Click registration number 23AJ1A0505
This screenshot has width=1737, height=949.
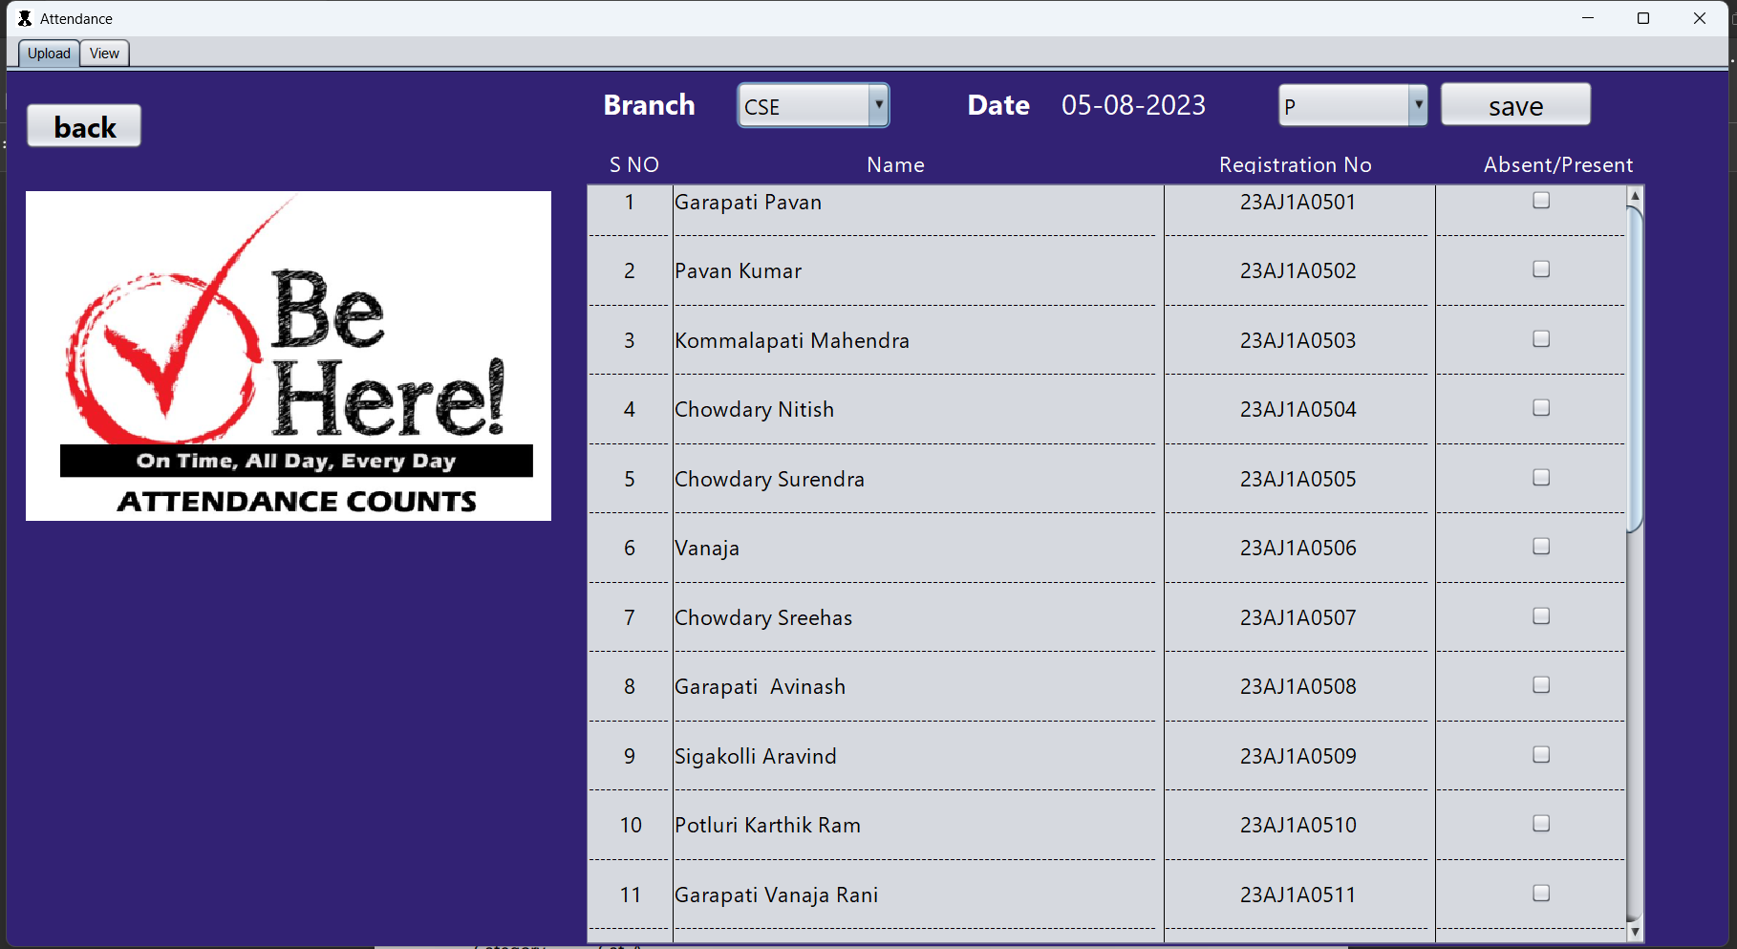click(1297, 480)
